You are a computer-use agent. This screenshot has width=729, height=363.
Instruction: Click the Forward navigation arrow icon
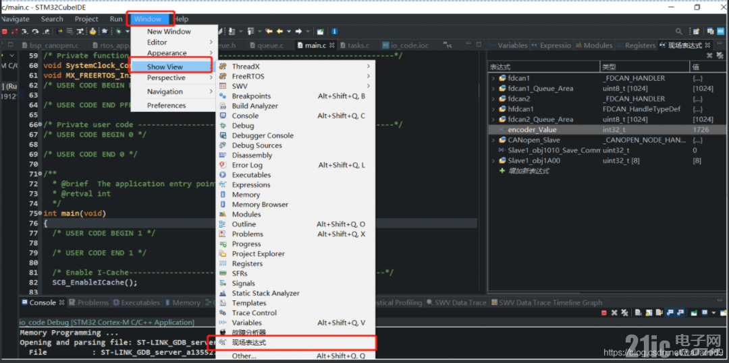pyautogui.click(x=299, y=32)
